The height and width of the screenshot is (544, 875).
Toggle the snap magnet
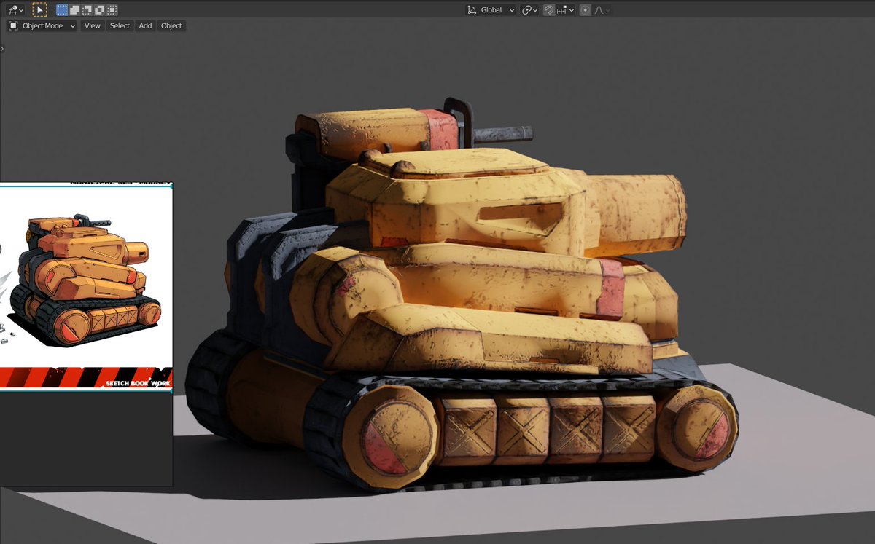click(x=548, y=10)
